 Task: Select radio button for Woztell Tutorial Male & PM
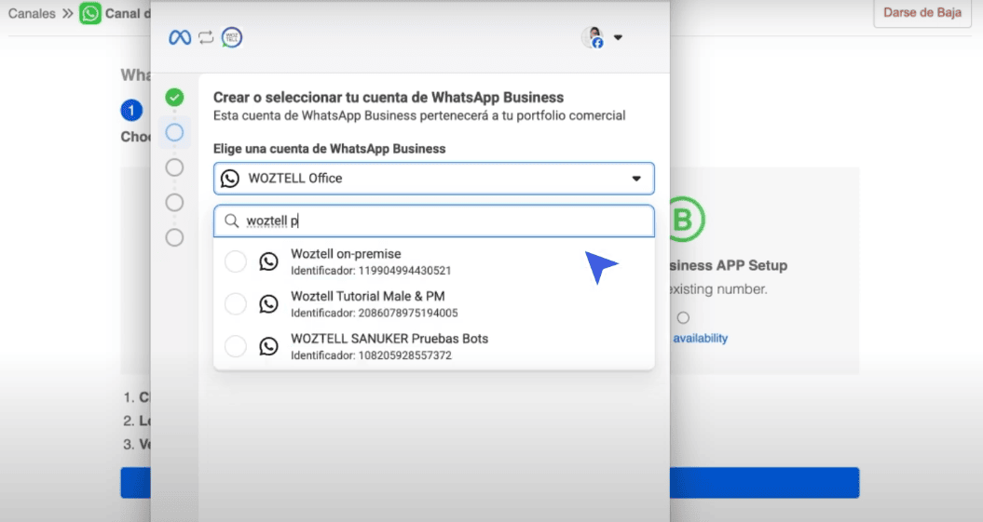pos(236,303)
